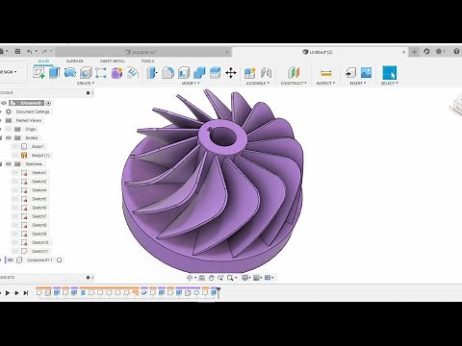Viewport: 462px width, 346px height.
Task: Click the Zoom Window magnifier icon
Action: (230, 278)
